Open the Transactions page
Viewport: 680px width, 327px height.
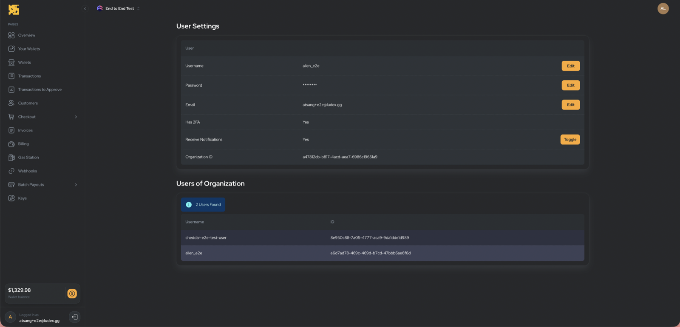(29, 76)
